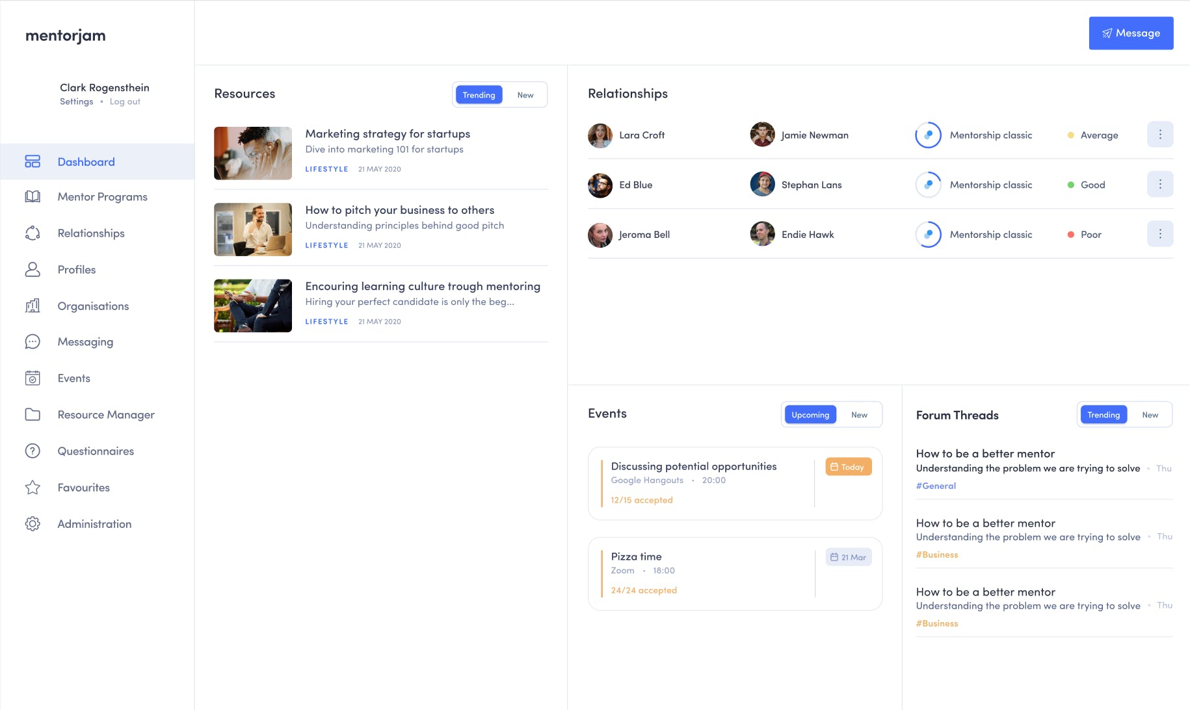Open the How to pitch your business thumbnail
This screenshot has width=1190, height=710.
(253, 230)
